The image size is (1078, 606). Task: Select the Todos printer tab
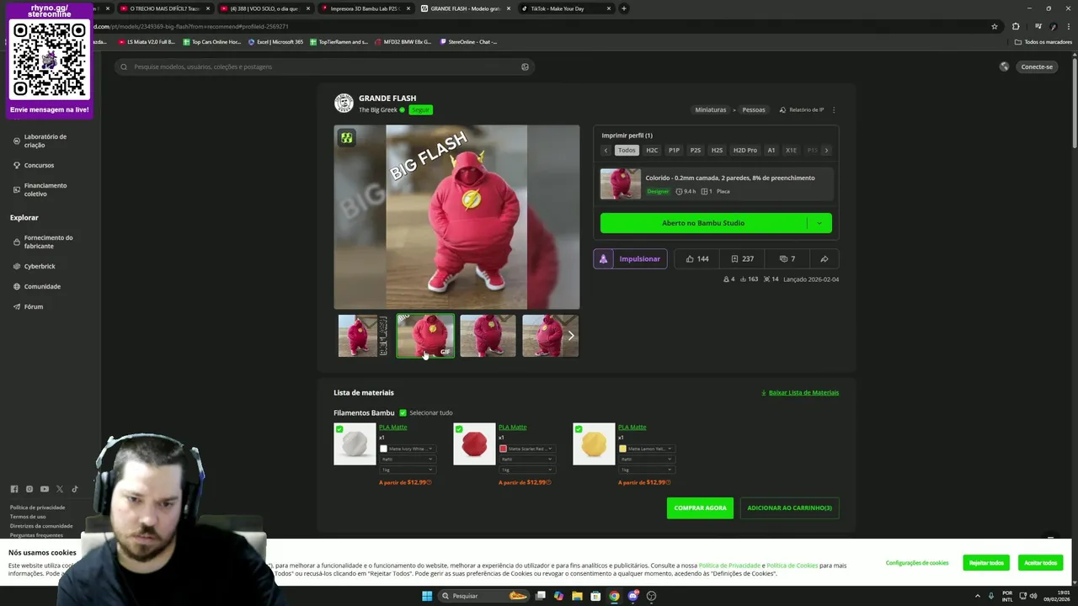coord(627,150)
